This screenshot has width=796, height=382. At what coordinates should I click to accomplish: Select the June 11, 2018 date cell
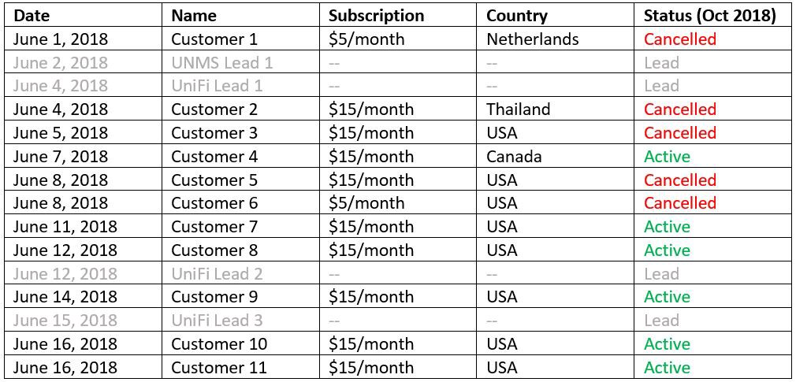pyautogui.click(x=65, y=227)
